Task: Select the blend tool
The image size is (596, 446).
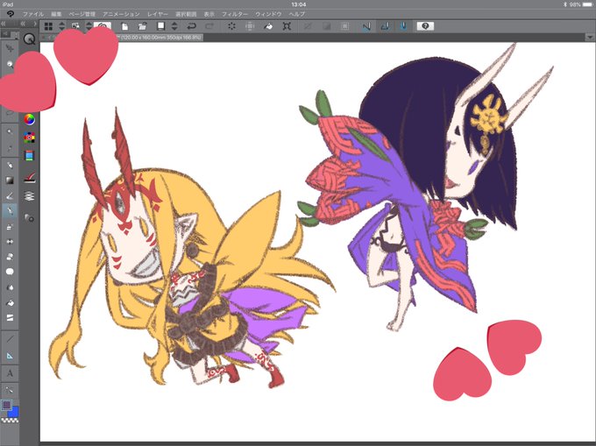Action: click(x=10, y=287)
